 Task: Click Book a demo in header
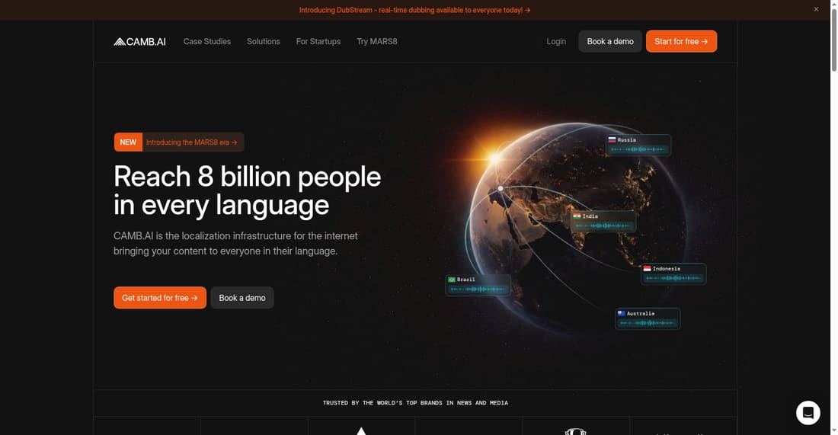tap(609, 41)
